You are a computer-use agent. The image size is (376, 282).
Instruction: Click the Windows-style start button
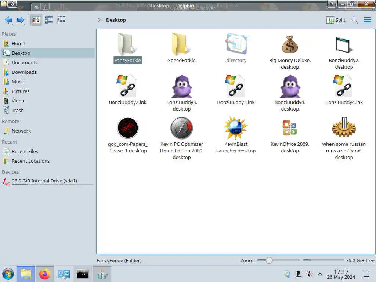tap(8, 274)
